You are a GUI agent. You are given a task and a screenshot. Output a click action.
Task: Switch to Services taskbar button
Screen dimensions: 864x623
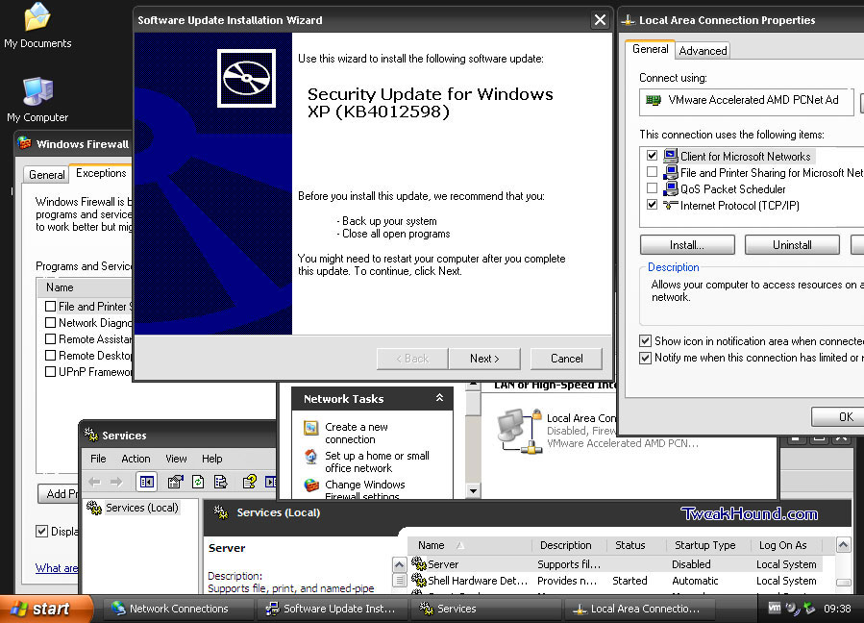coord(484,609)
